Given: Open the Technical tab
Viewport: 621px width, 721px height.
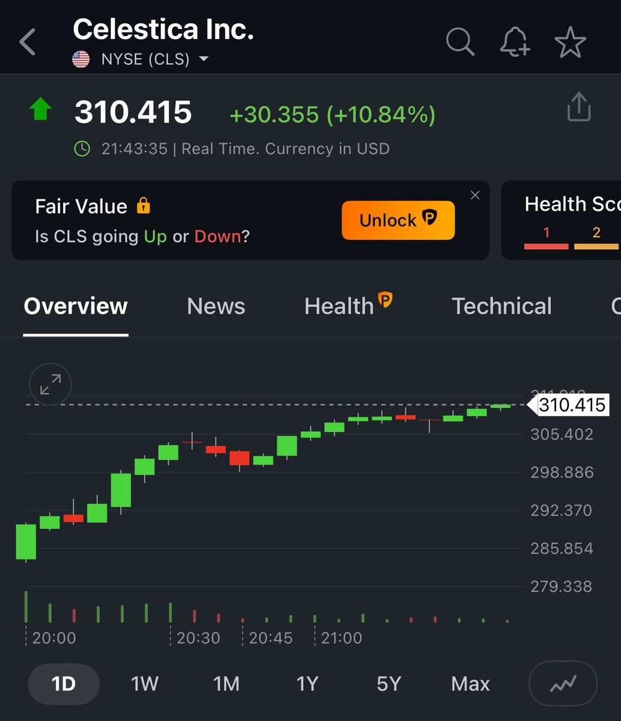Looking at the screenshot, I should click(x=501, y=306).
